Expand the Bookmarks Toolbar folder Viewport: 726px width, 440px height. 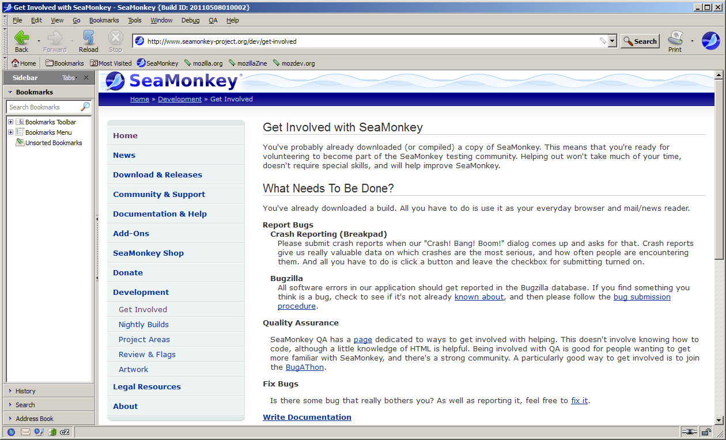[10, 122]
